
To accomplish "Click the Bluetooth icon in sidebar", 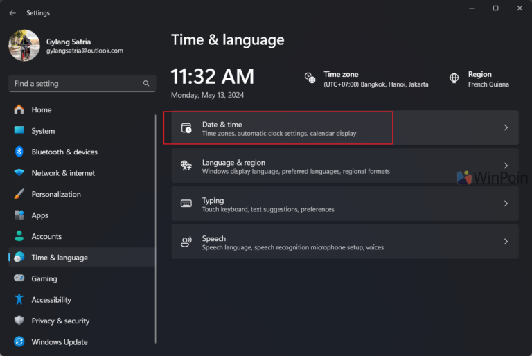I will (19, 152).
